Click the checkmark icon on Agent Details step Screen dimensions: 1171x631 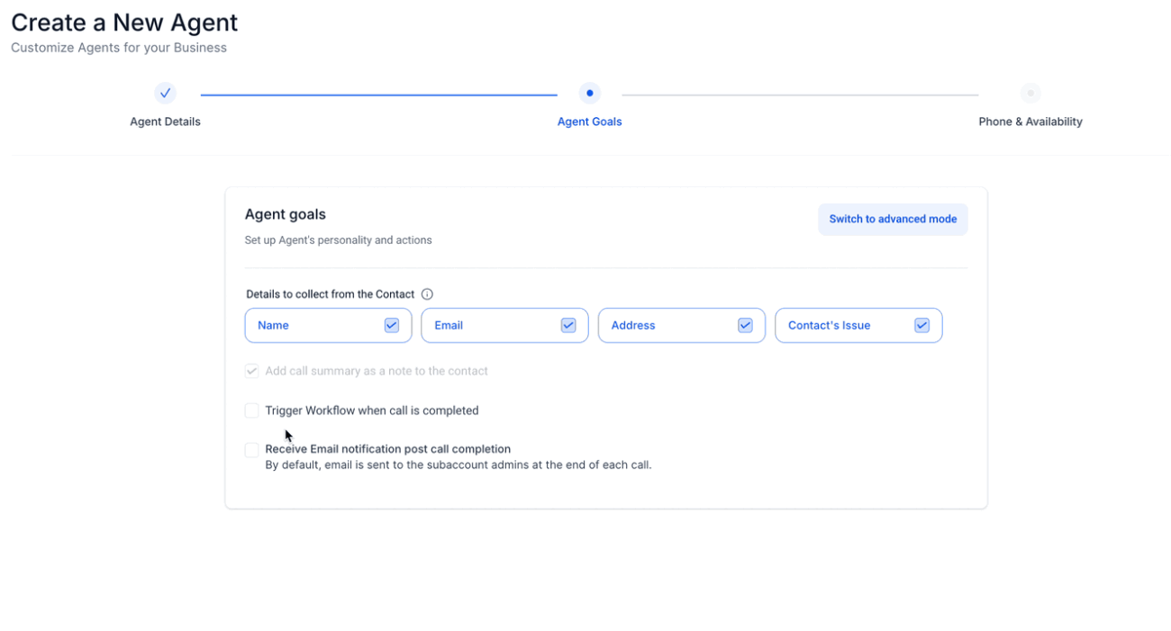(165, 93)
